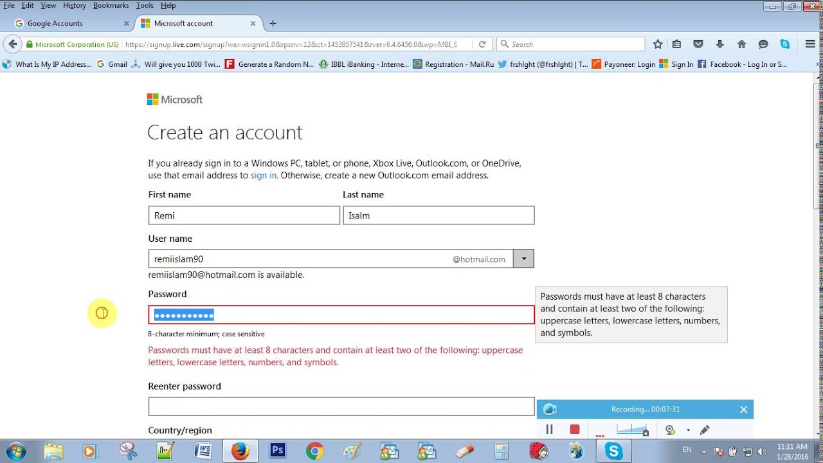This screenshot has height=463, width=823.
Task: Open the Help menu
Action: (168, 5)
